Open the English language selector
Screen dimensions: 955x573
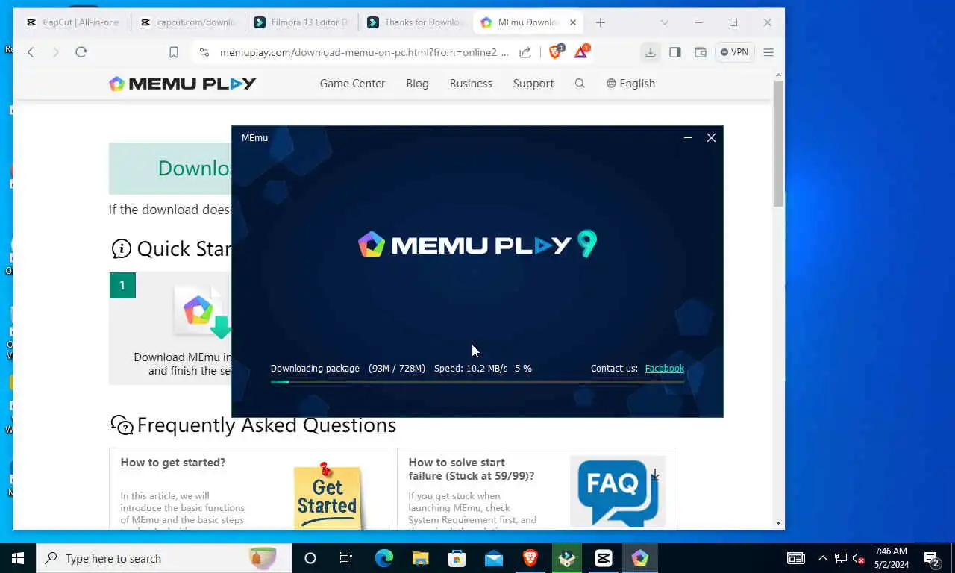point(630,84)
